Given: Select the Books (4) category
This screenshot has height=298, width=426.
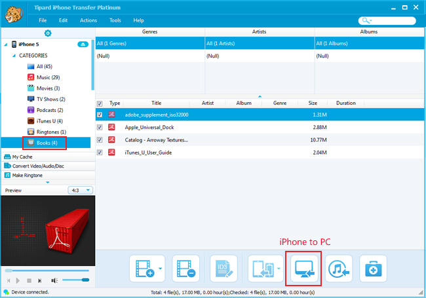Looking at the screenshot, I should [x=46, y=143].
